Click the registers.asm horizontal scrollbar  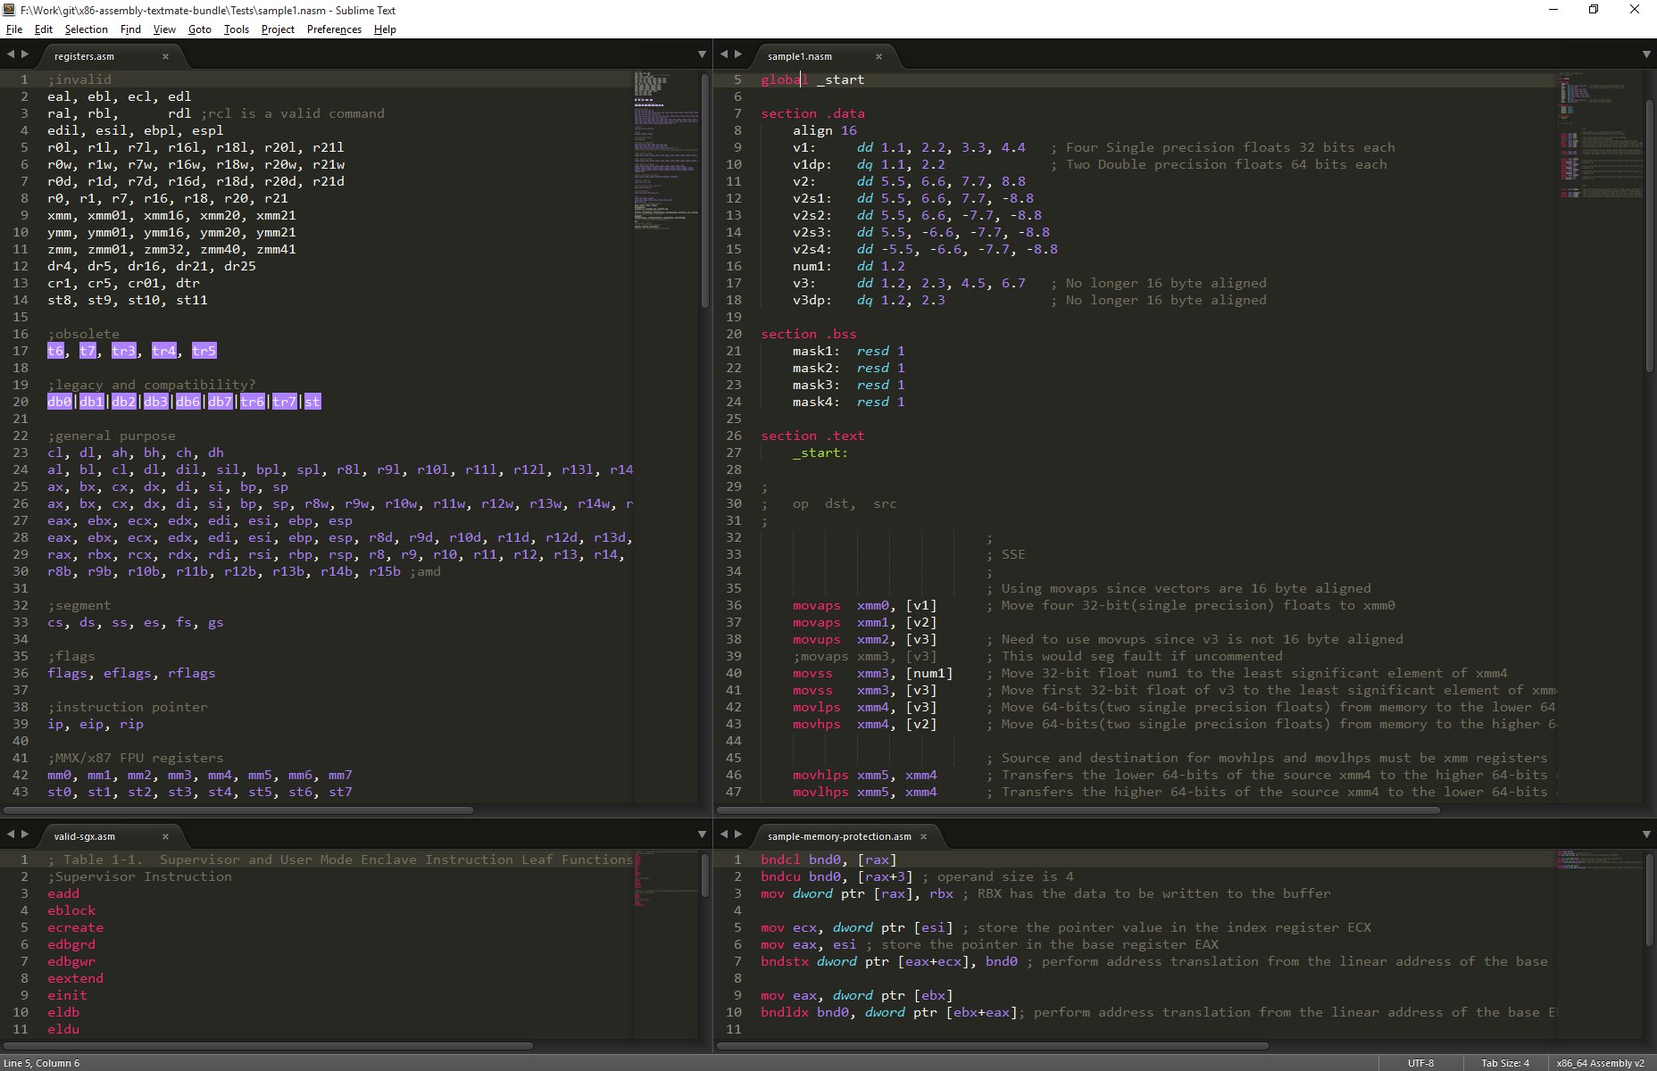click(x=237, y=810)
